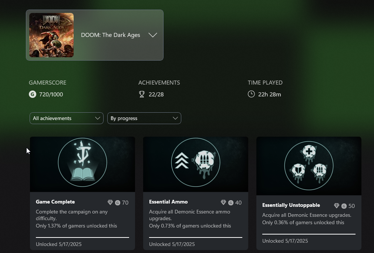374x253 pixels.
Task: Click the Game Complete progress bar
Action: [82, 237]
